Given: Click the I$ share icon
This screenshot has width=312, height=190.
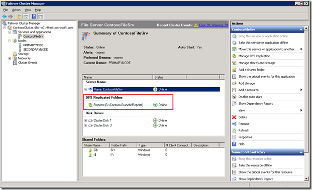Looking at the screenshot, I should pyautogui.click(x=90, y=155).
